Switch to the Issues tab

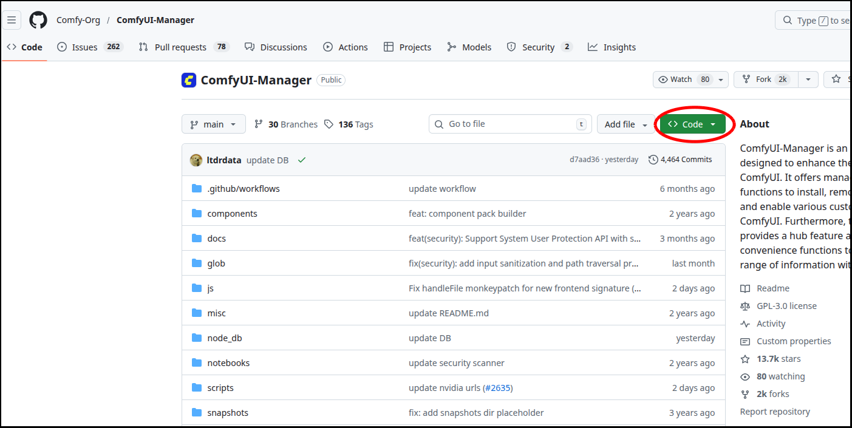(x=84, y=47)
